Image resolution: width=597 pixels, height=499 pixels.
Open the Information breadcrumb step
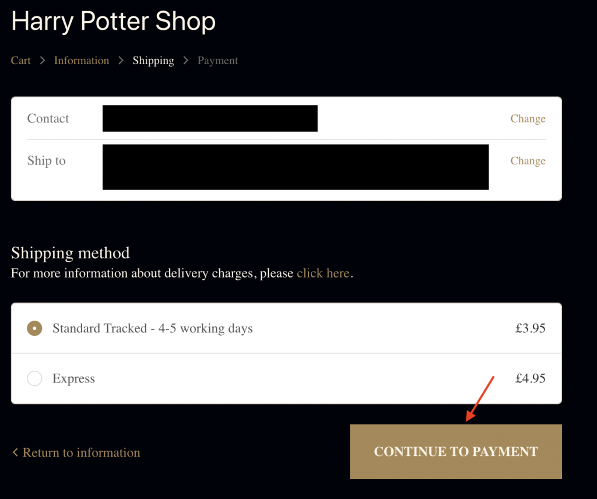82,61
